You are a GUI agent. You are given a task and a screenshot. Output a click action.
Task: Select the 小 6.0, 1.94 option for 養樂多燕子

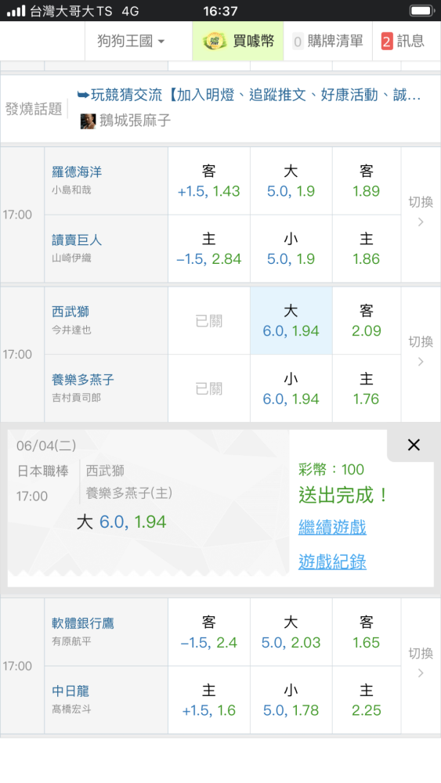[x=291, y=388]
